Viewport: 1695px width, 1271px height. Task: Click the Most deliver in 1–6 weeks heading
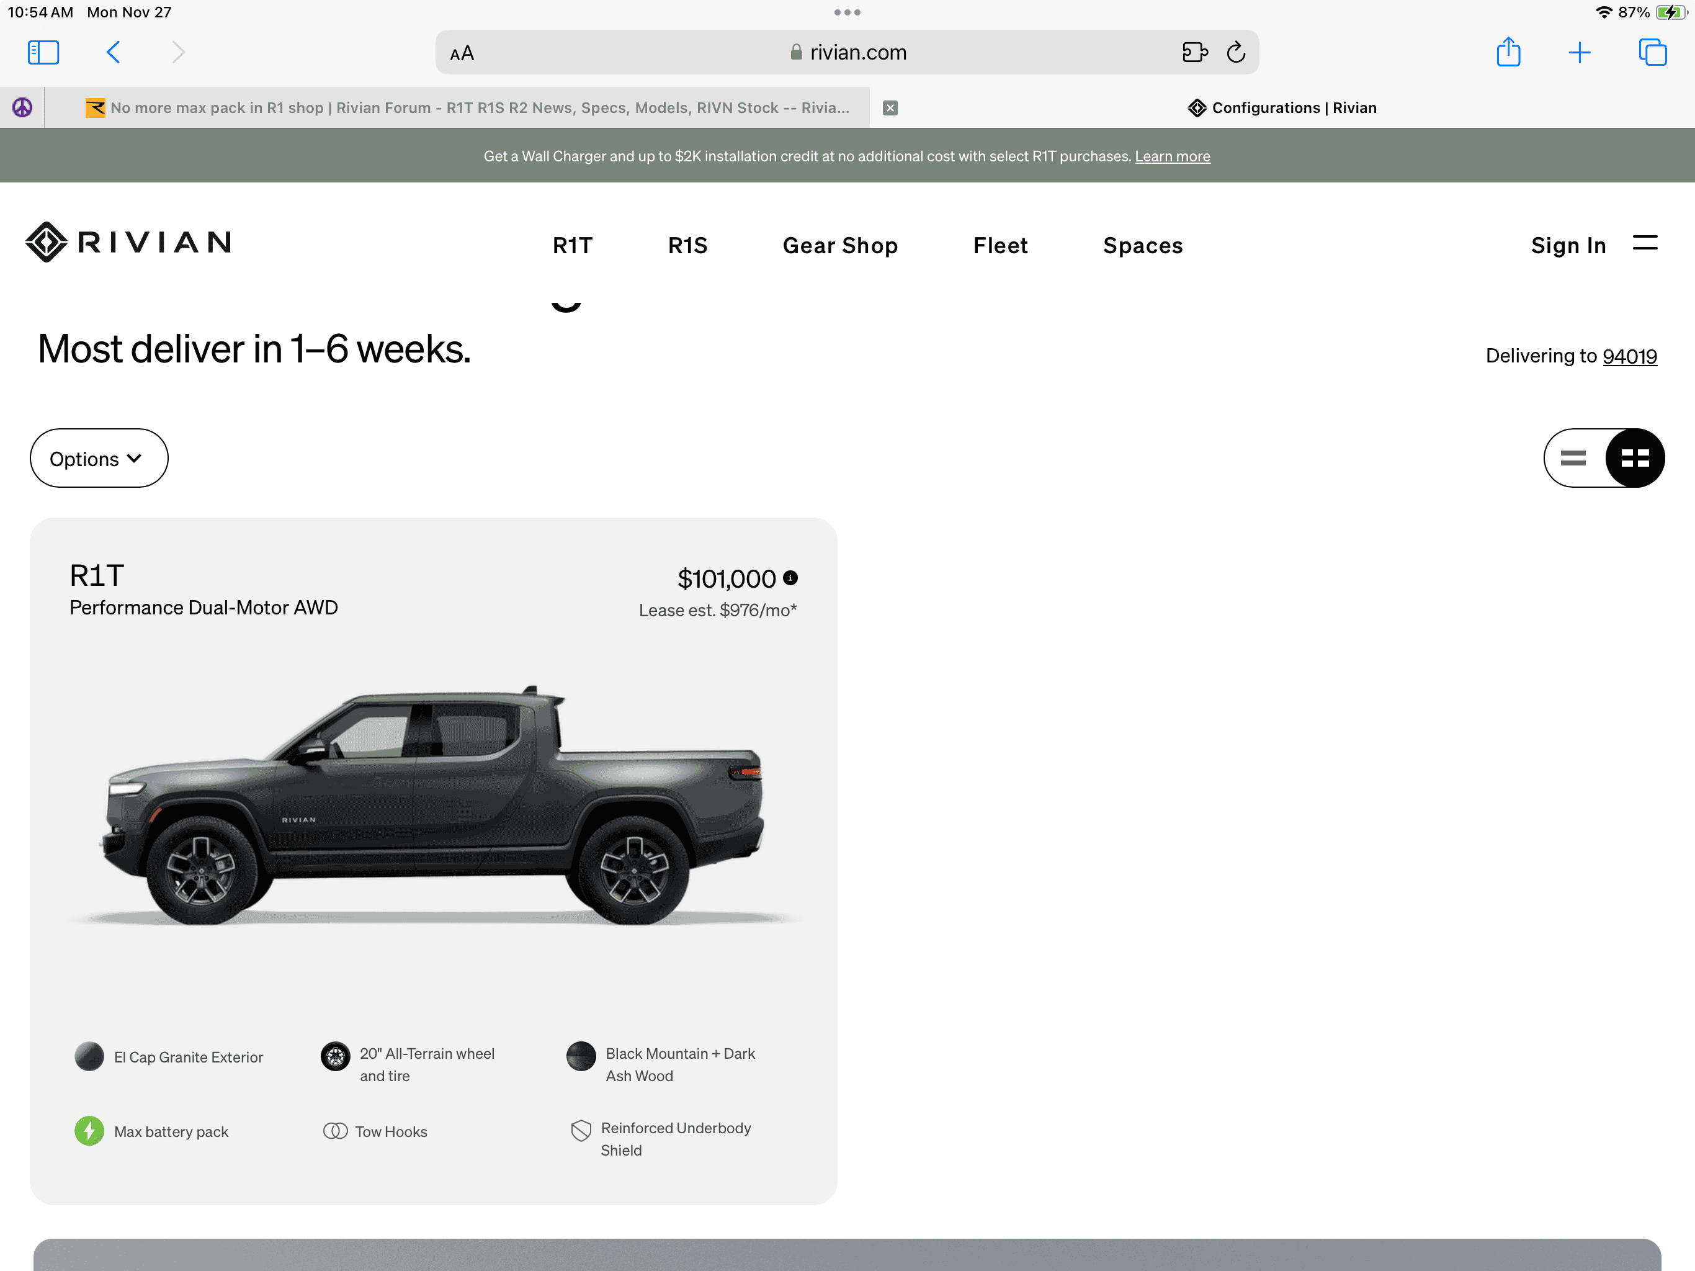(254, 349)
